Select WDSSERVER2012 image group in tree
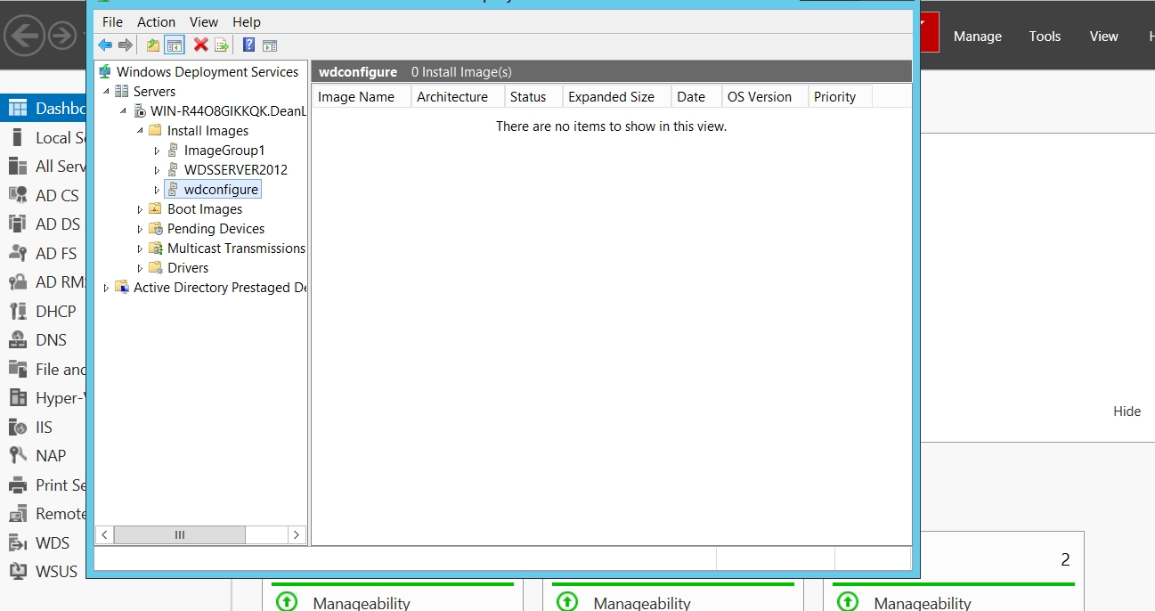This screenshot has height=611, width=1155. [235, 170]
